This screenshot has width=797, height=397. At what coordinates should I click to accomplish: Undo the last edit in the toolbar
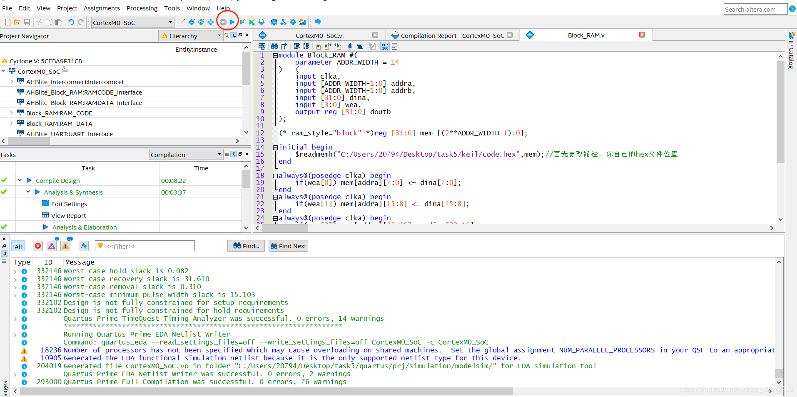point(71,22)
